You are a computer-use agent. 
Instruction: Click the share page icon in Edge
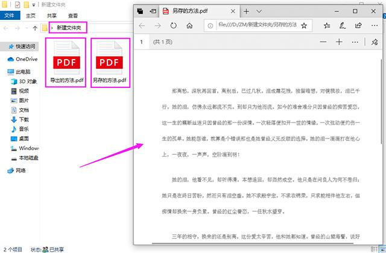tap(358, 25)
